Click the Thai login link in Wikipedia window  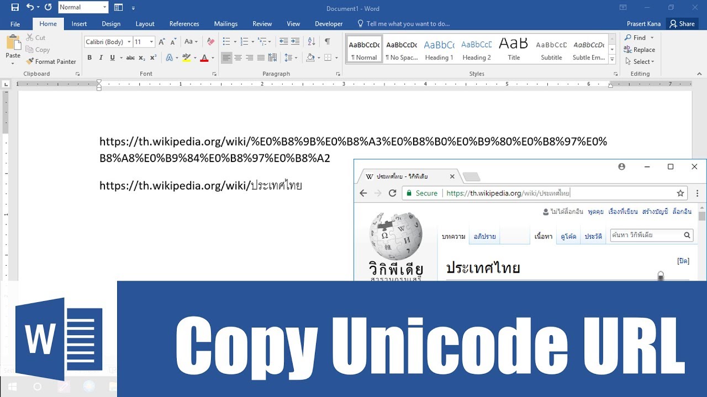point(682,211)
